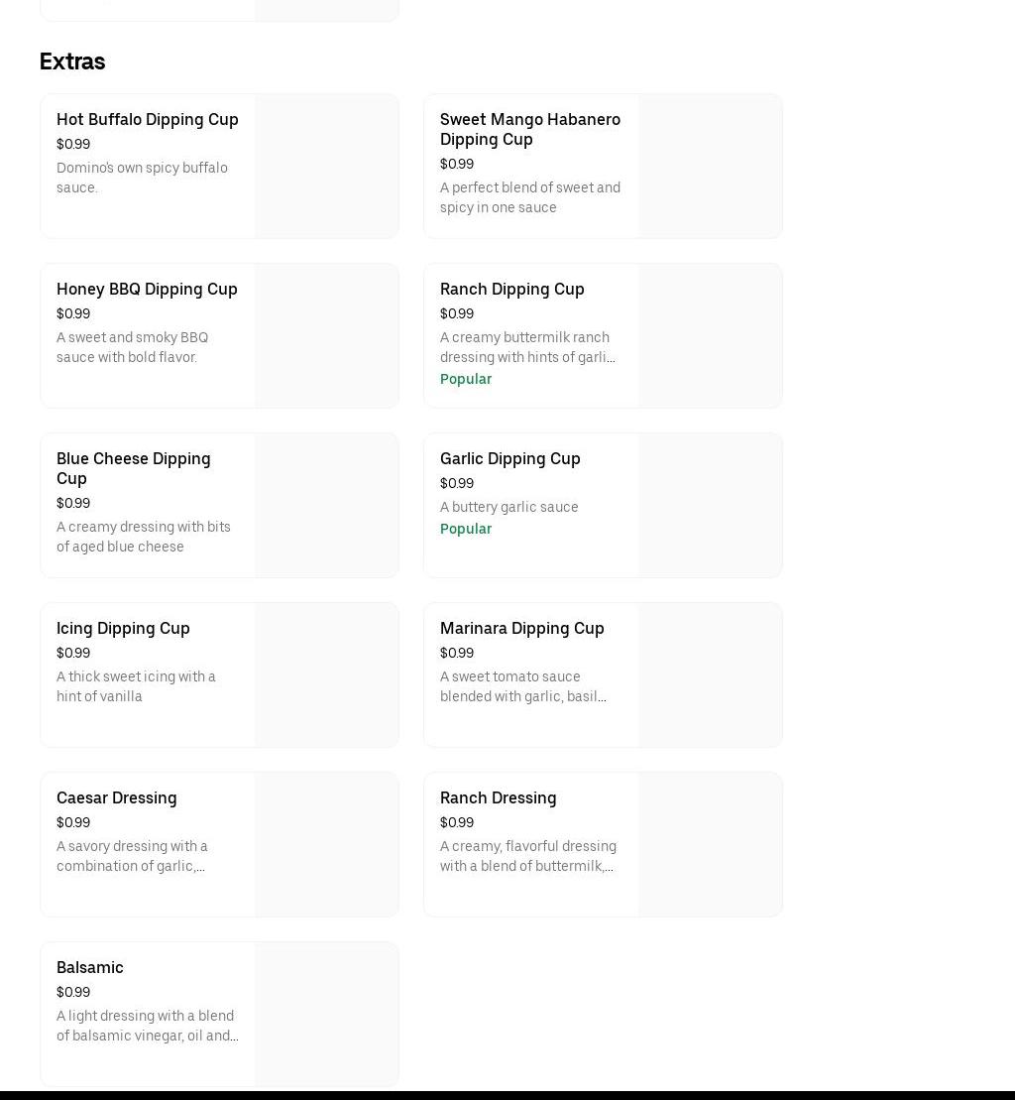Select Sweet Mango Habanero Dipping Cup

(x=529, y=129)
